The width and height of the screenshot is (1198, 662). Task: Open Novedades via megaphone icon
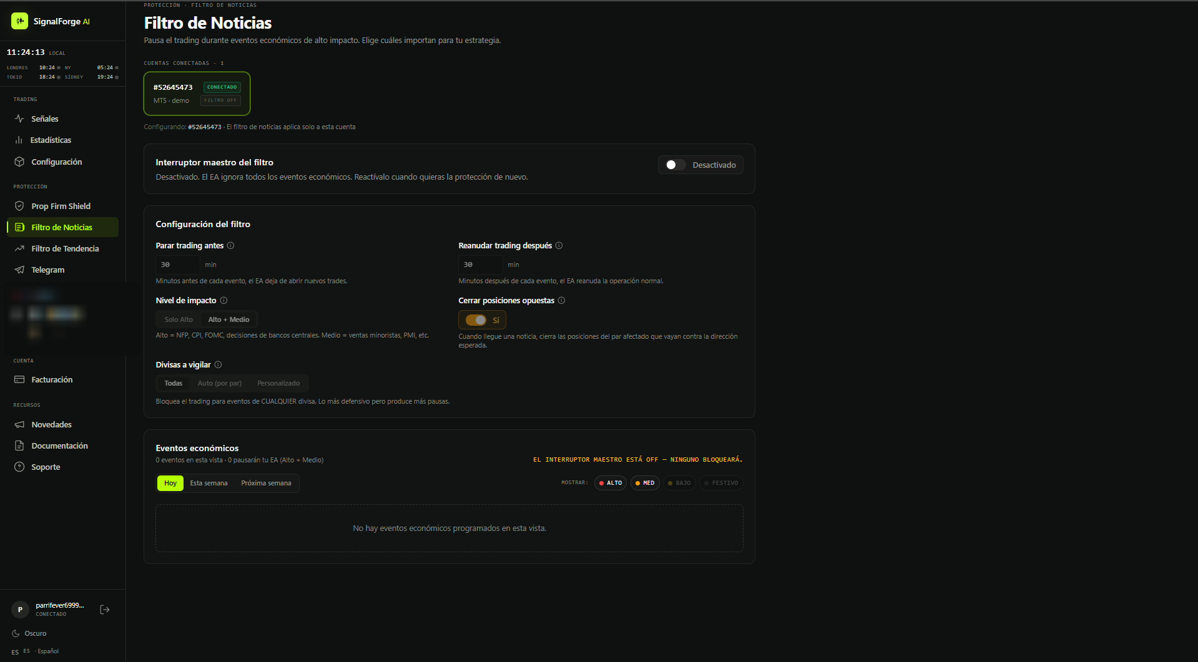coord(19,424)
